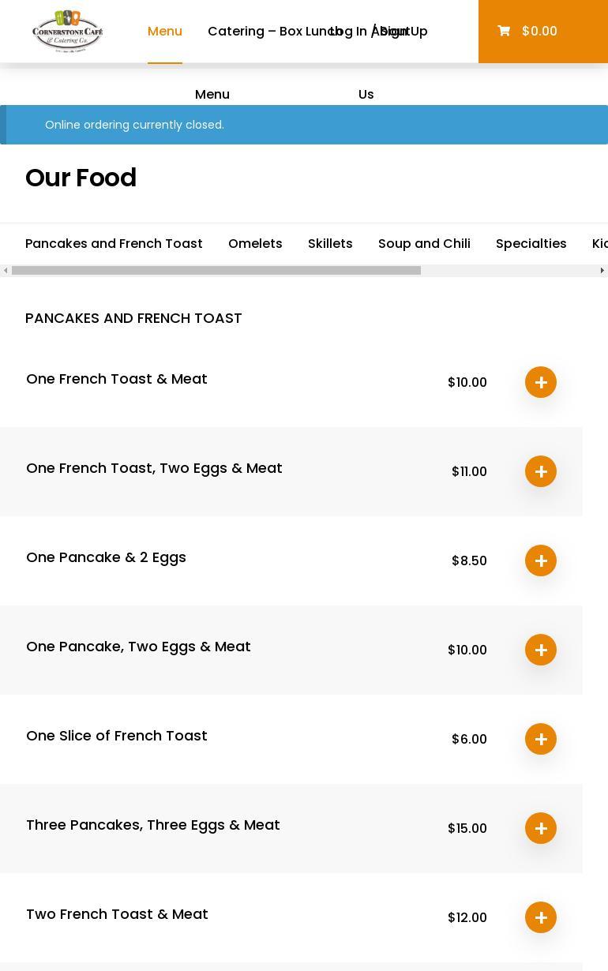
Task: Click the Cornerstone Café logo
Action: point(68,32)
